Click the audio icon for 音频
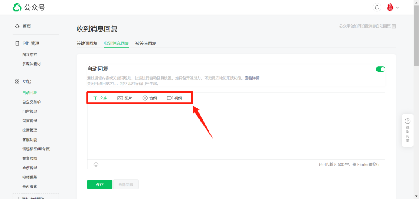Viewport: 419px width, 199px height. (145, 98)
